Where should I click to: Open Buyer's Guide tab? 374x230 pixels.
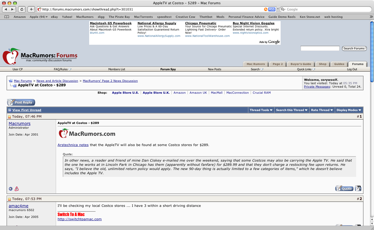(x=301, y=64)
